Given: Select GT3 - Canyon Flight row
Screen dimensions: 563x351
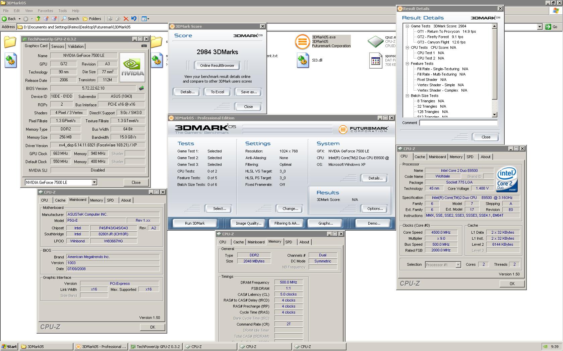Looking at the screenshot, I should coord(441,42).
